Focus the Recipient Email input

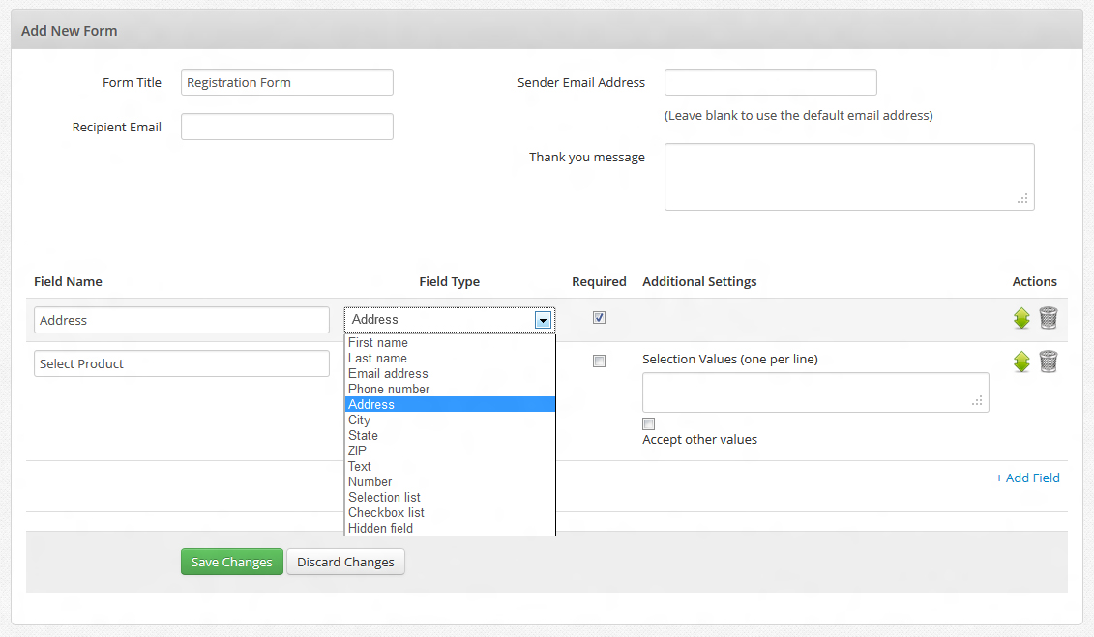[286, 127]
